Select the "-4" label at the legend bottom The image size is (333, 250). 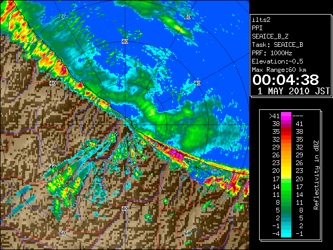pos(276,234)
